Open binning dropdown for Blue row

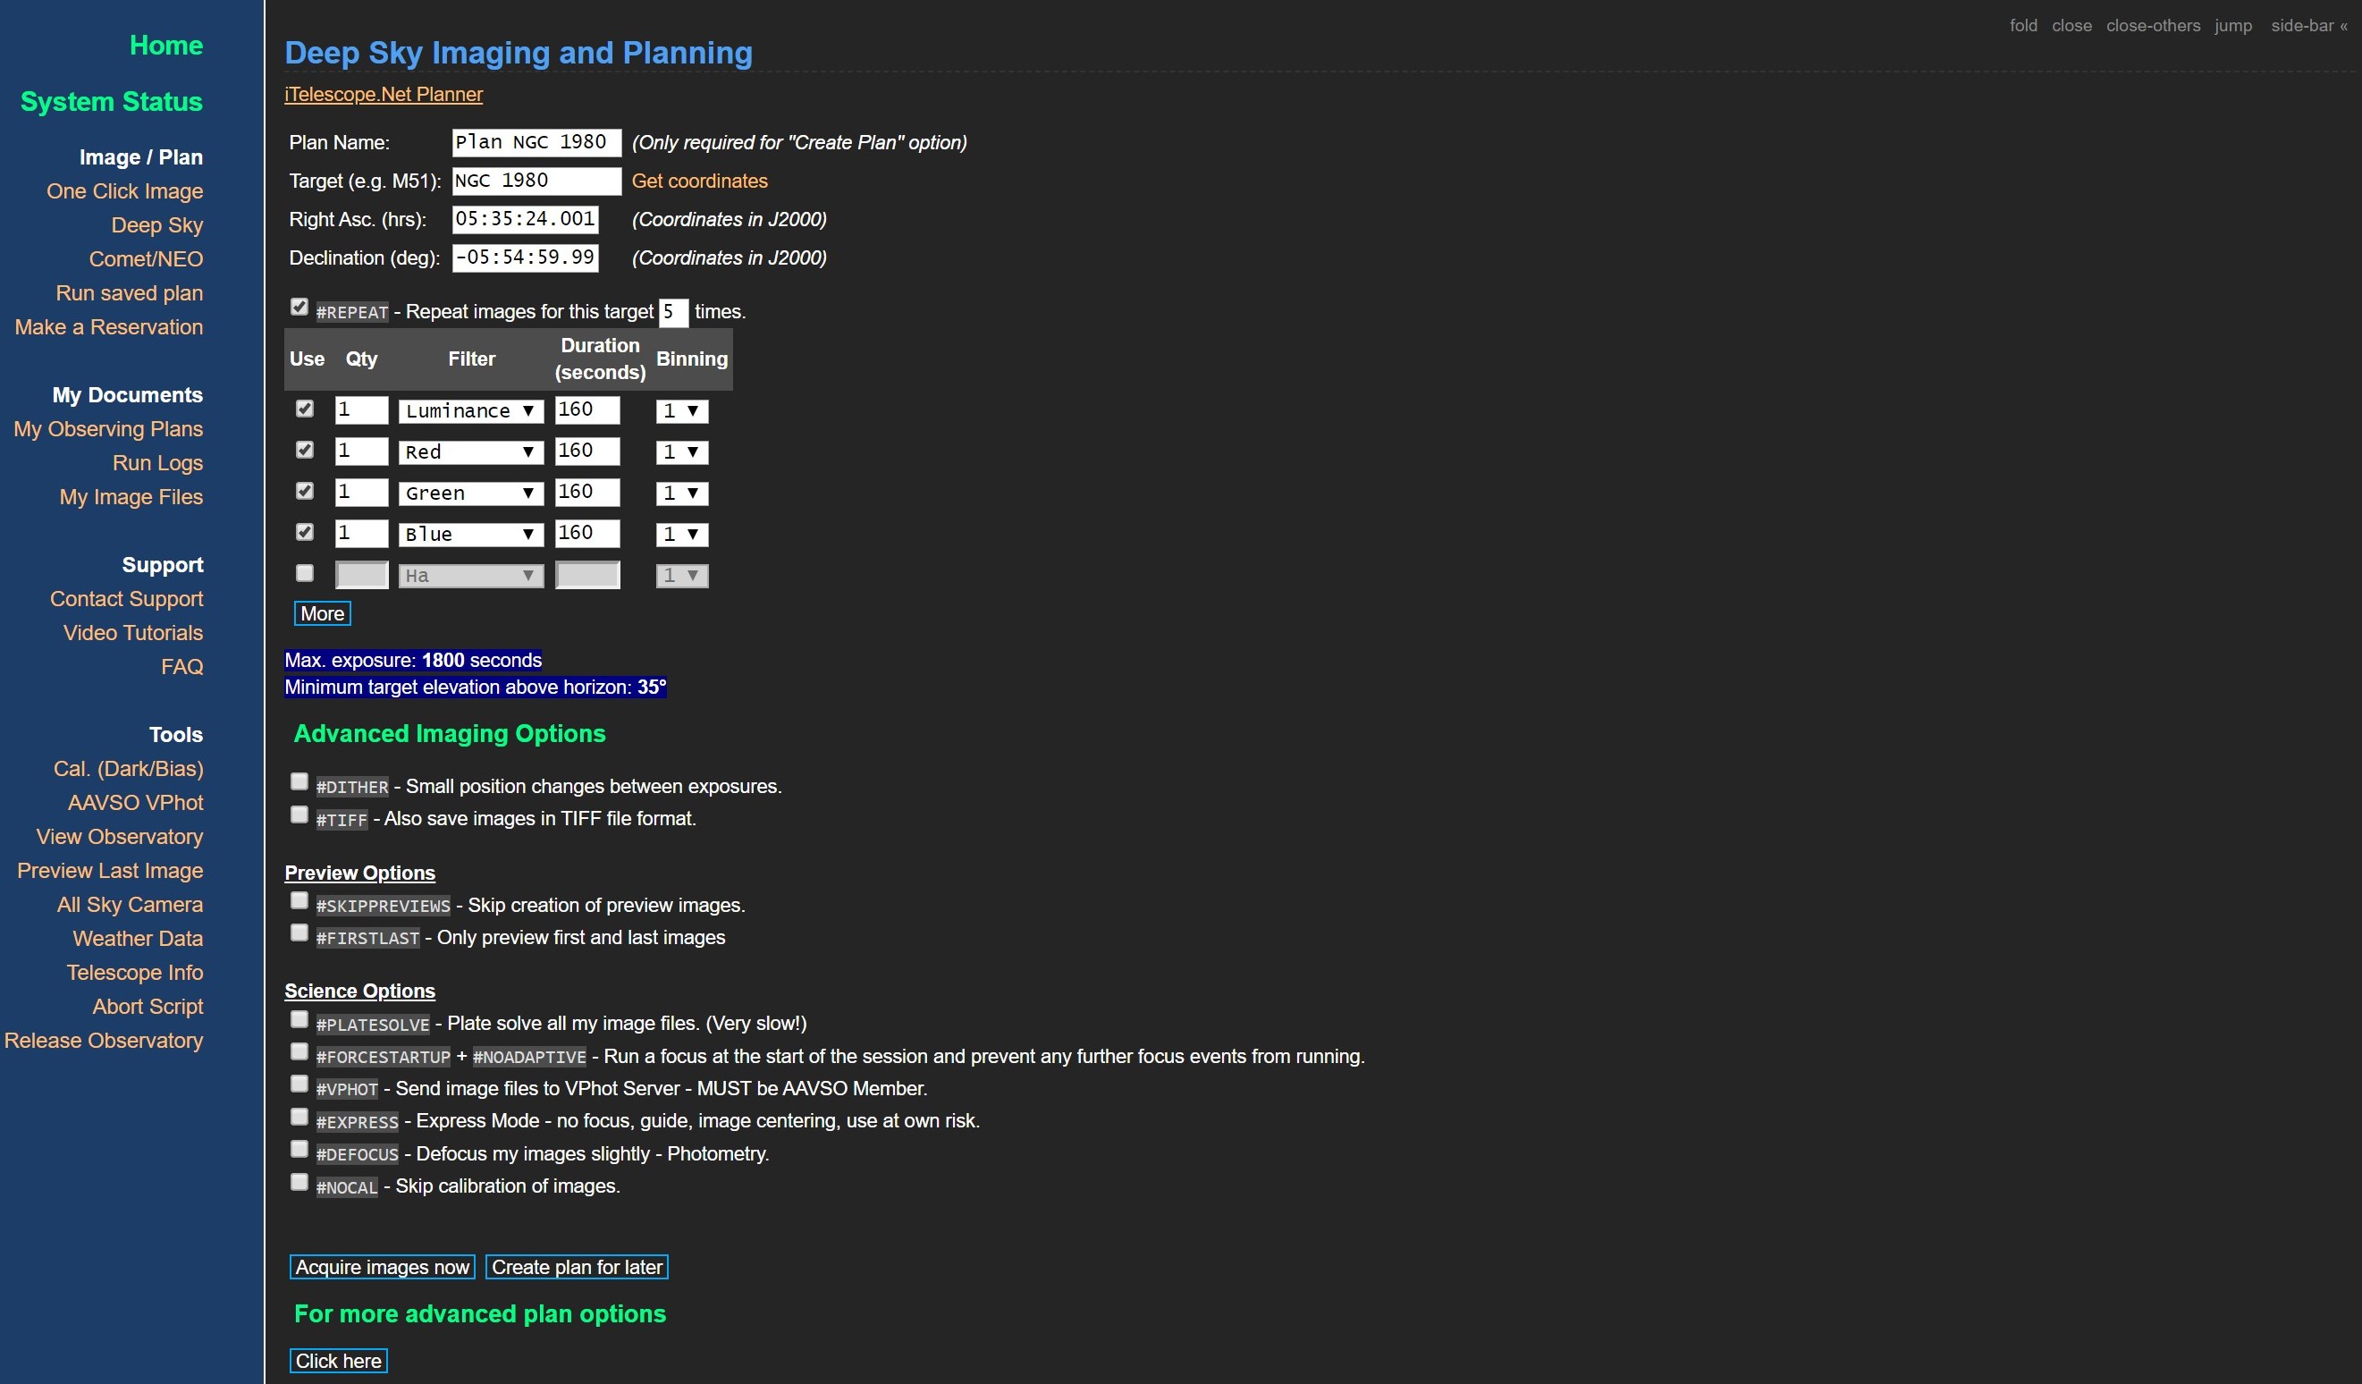click(x=681, y=534)
